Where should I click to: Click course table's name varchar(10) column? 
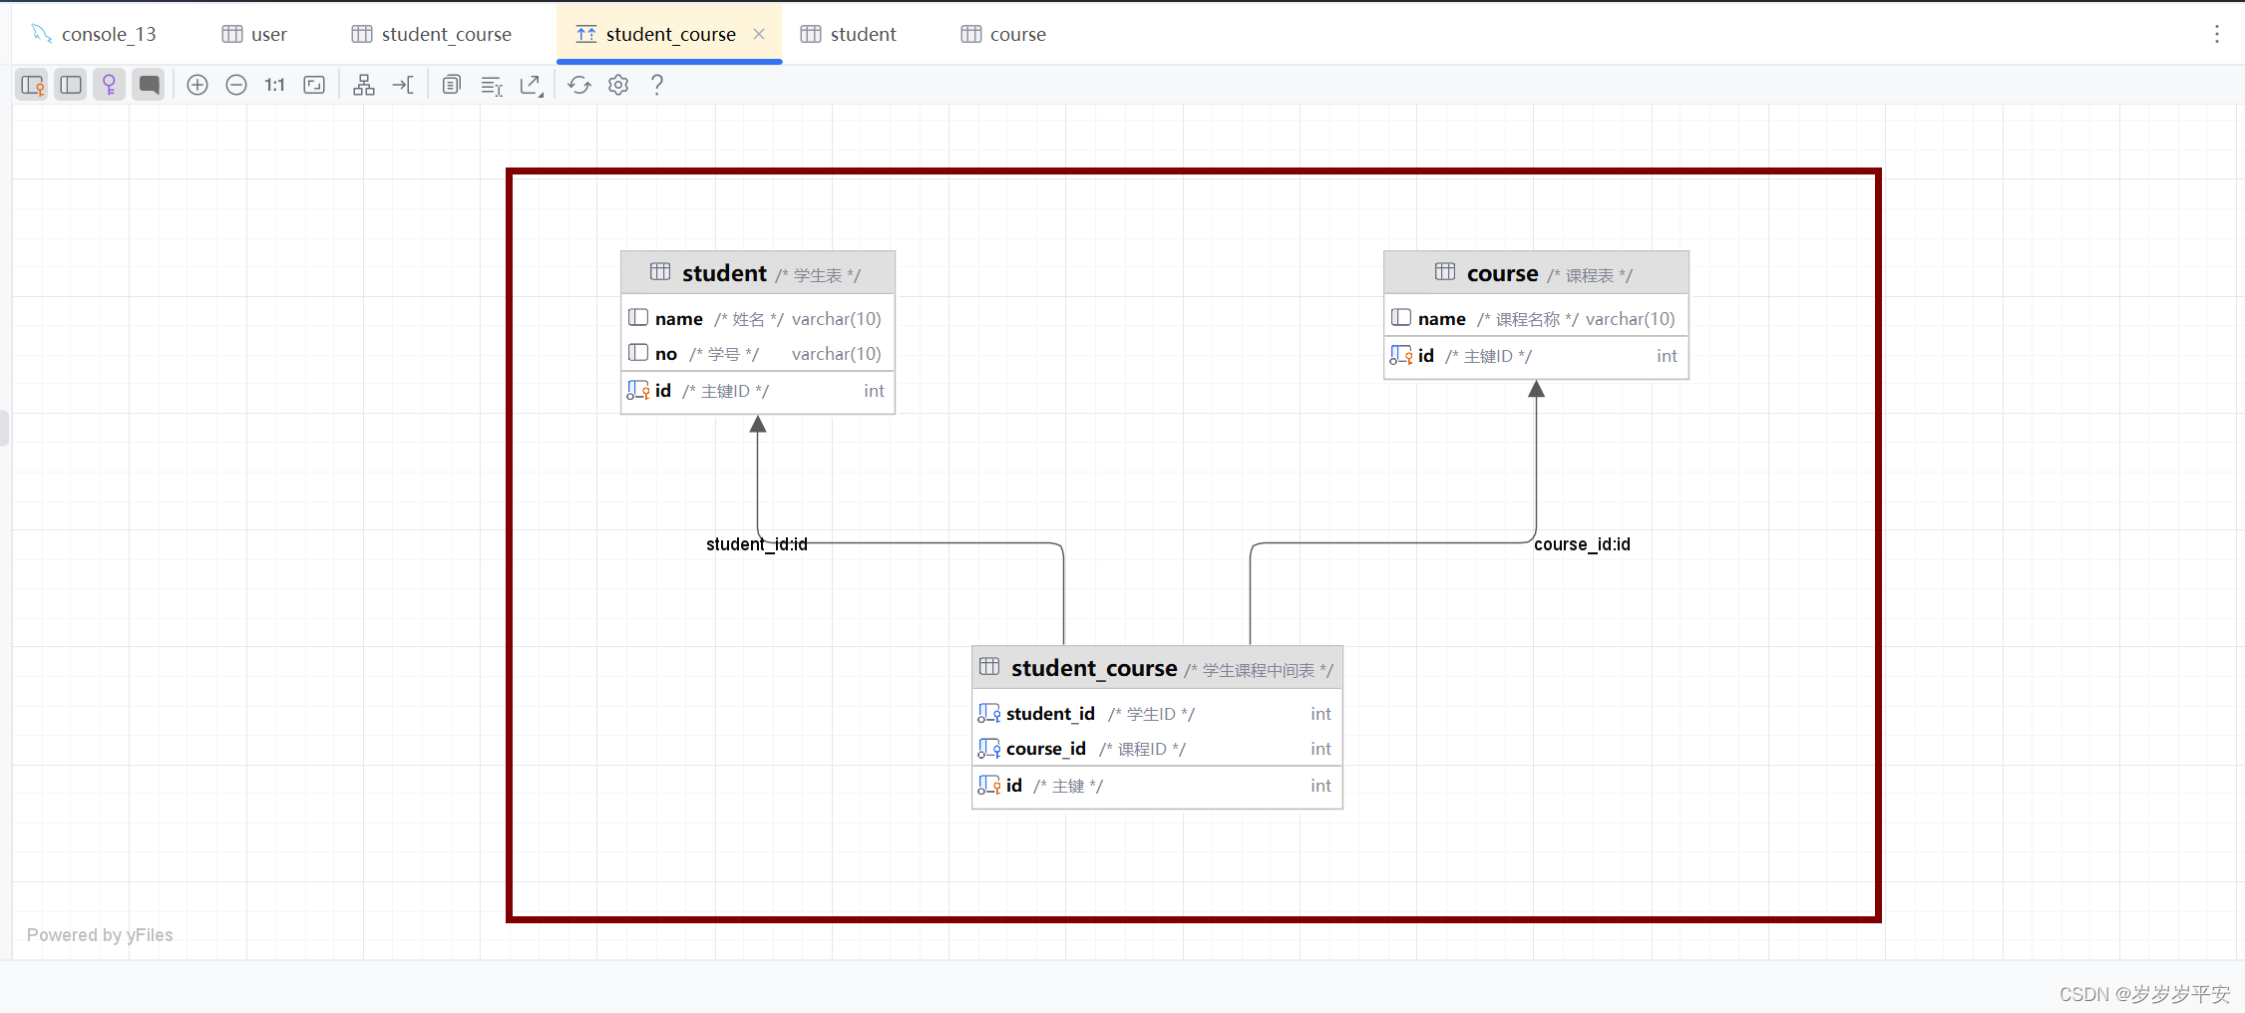pos(1536,318)
